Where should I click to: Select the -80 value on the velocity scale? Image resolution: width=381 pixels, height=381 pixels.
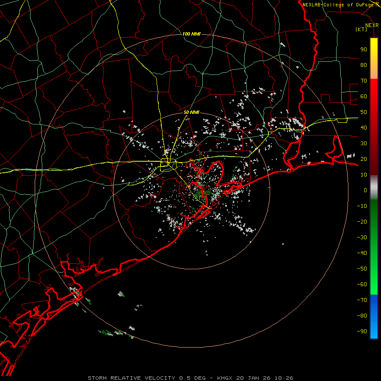click(362, 316)
